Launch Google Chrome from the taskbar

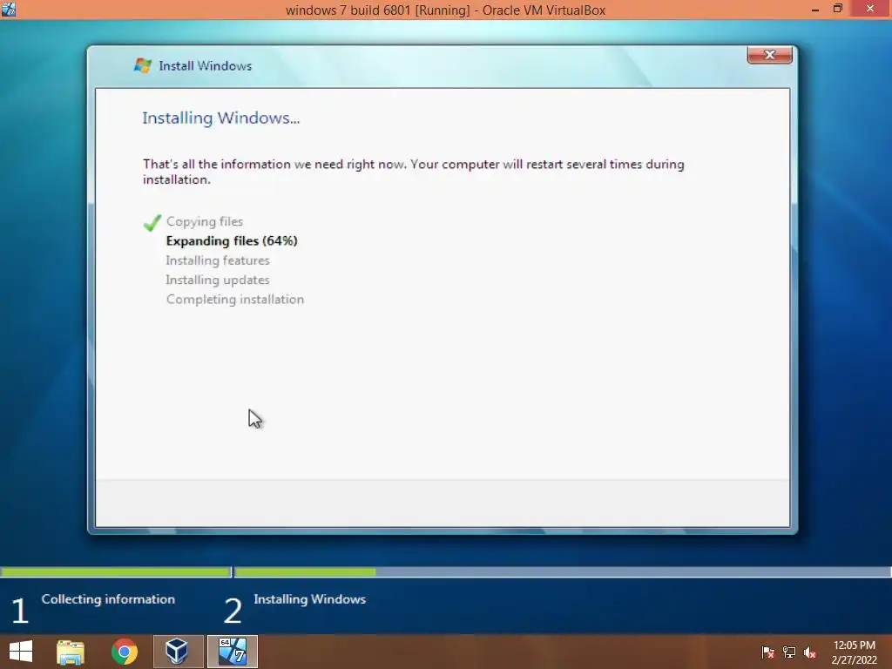[x=124, y=652]
